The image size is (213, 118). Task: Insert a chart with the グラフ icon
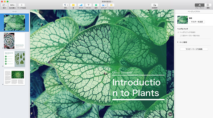[x=81, y=5]
